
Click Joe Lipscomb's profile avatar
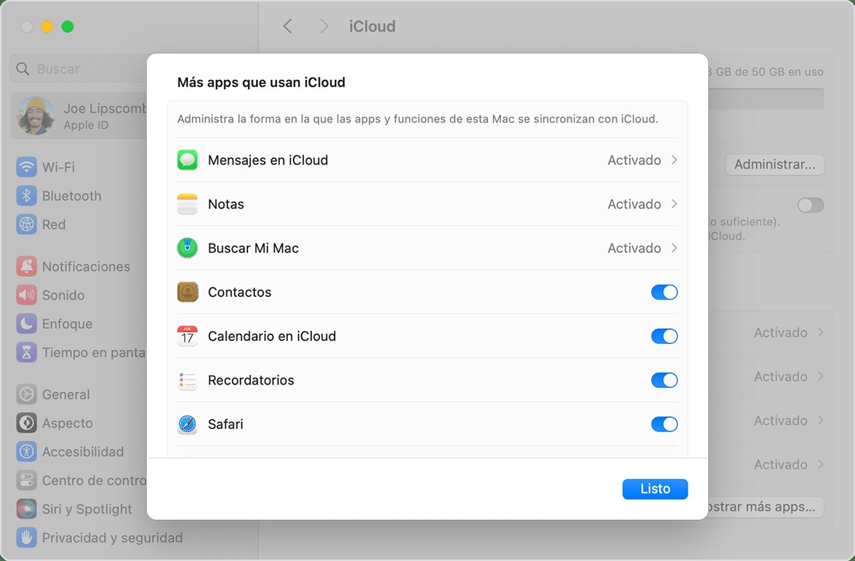[x=36, y=116]
